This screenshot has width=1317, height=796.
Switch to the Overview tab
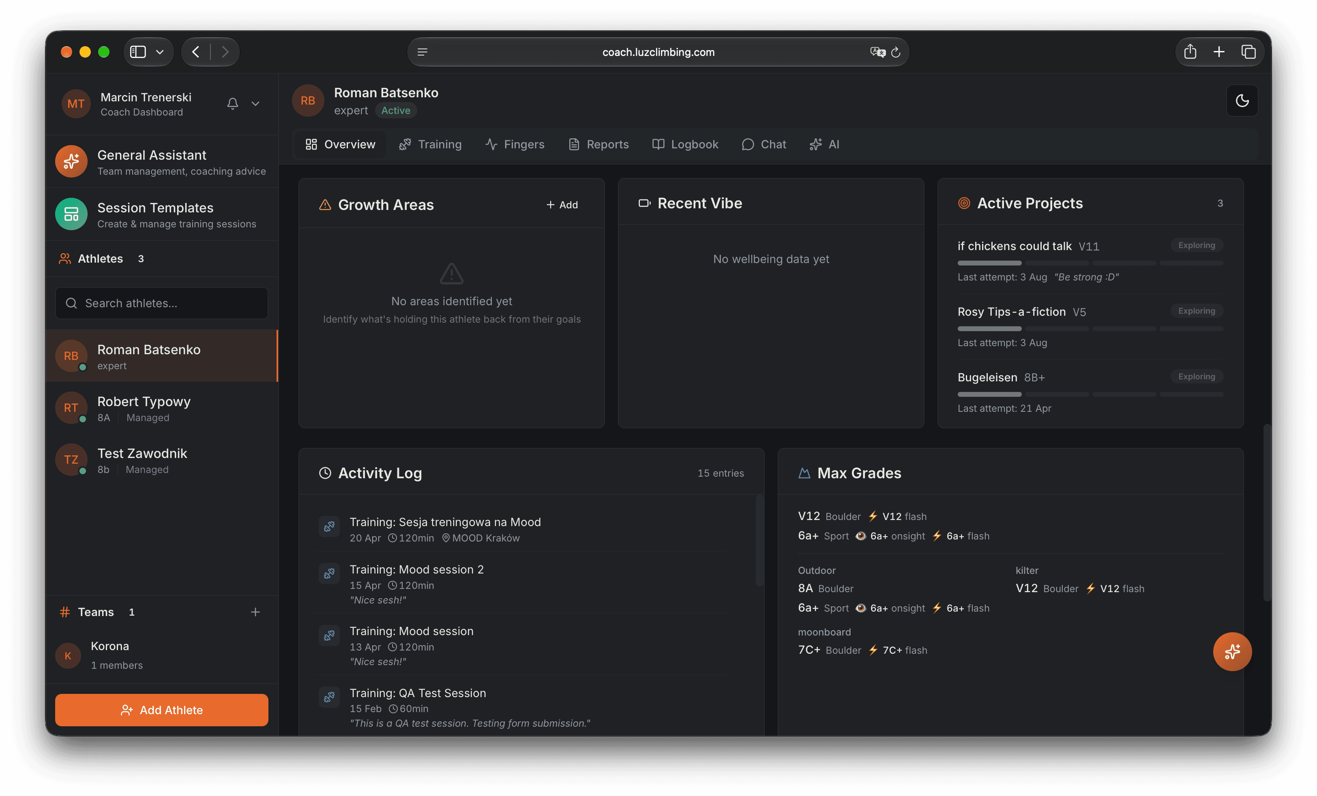(x=341, y=144)
